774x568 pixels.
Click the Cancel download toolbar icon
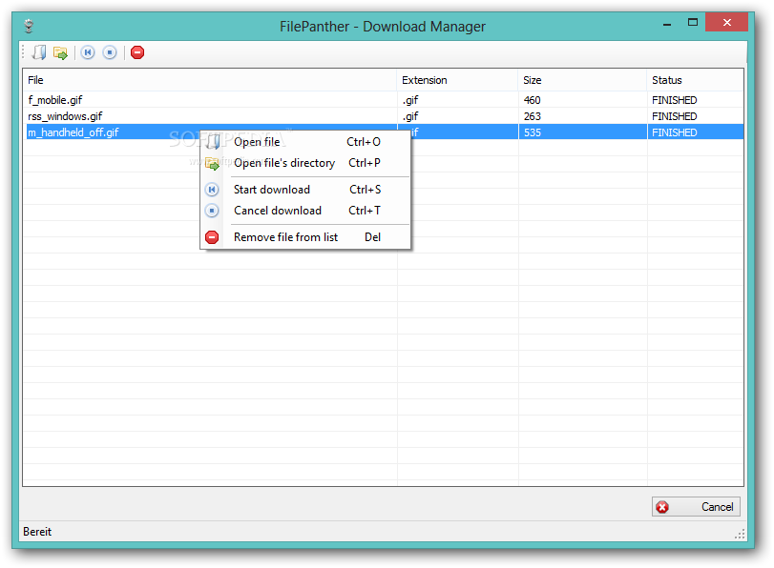[x=110, y=52]
